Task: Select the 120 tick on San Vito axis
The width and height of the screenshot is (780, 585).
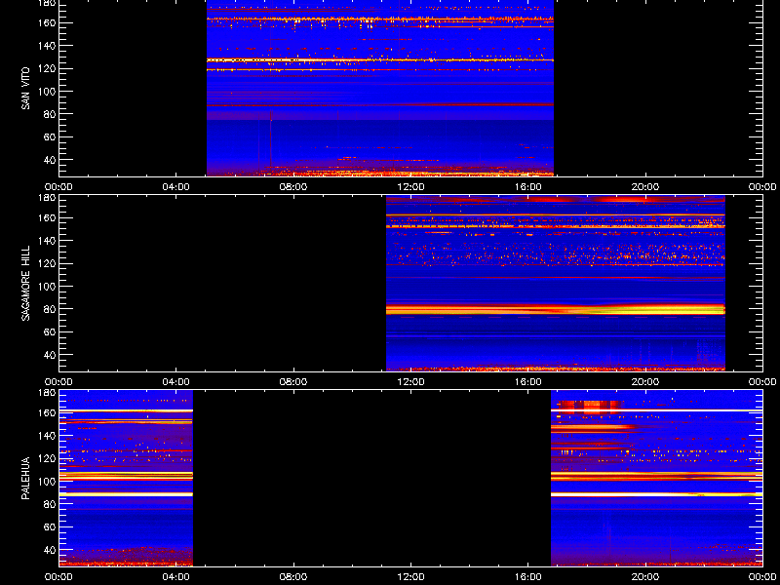Action: point(48,68)
